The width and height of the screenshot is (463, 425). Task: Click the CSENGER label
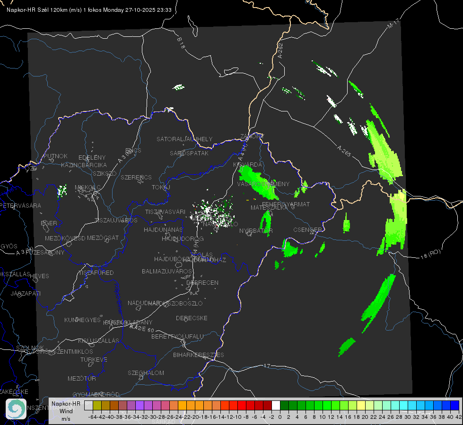(x=308, y=230)
